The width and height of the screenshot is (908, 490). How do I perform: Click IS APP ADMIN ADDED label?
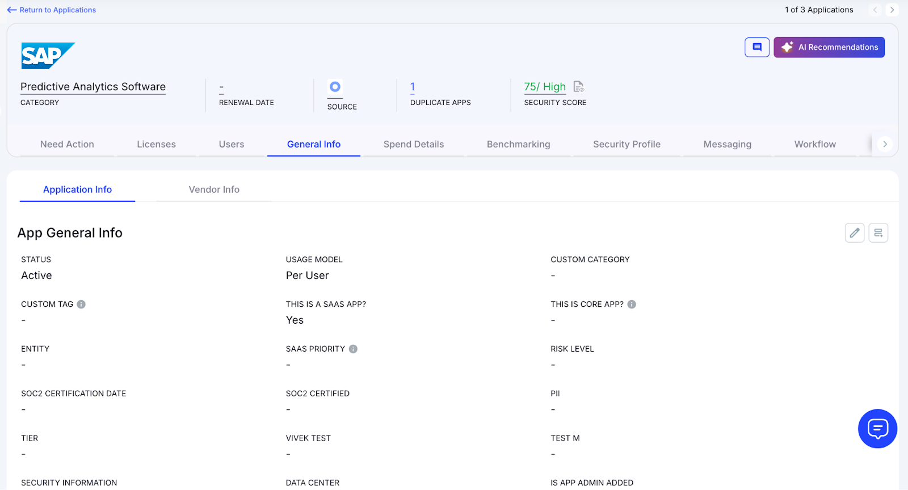point(592,483)
